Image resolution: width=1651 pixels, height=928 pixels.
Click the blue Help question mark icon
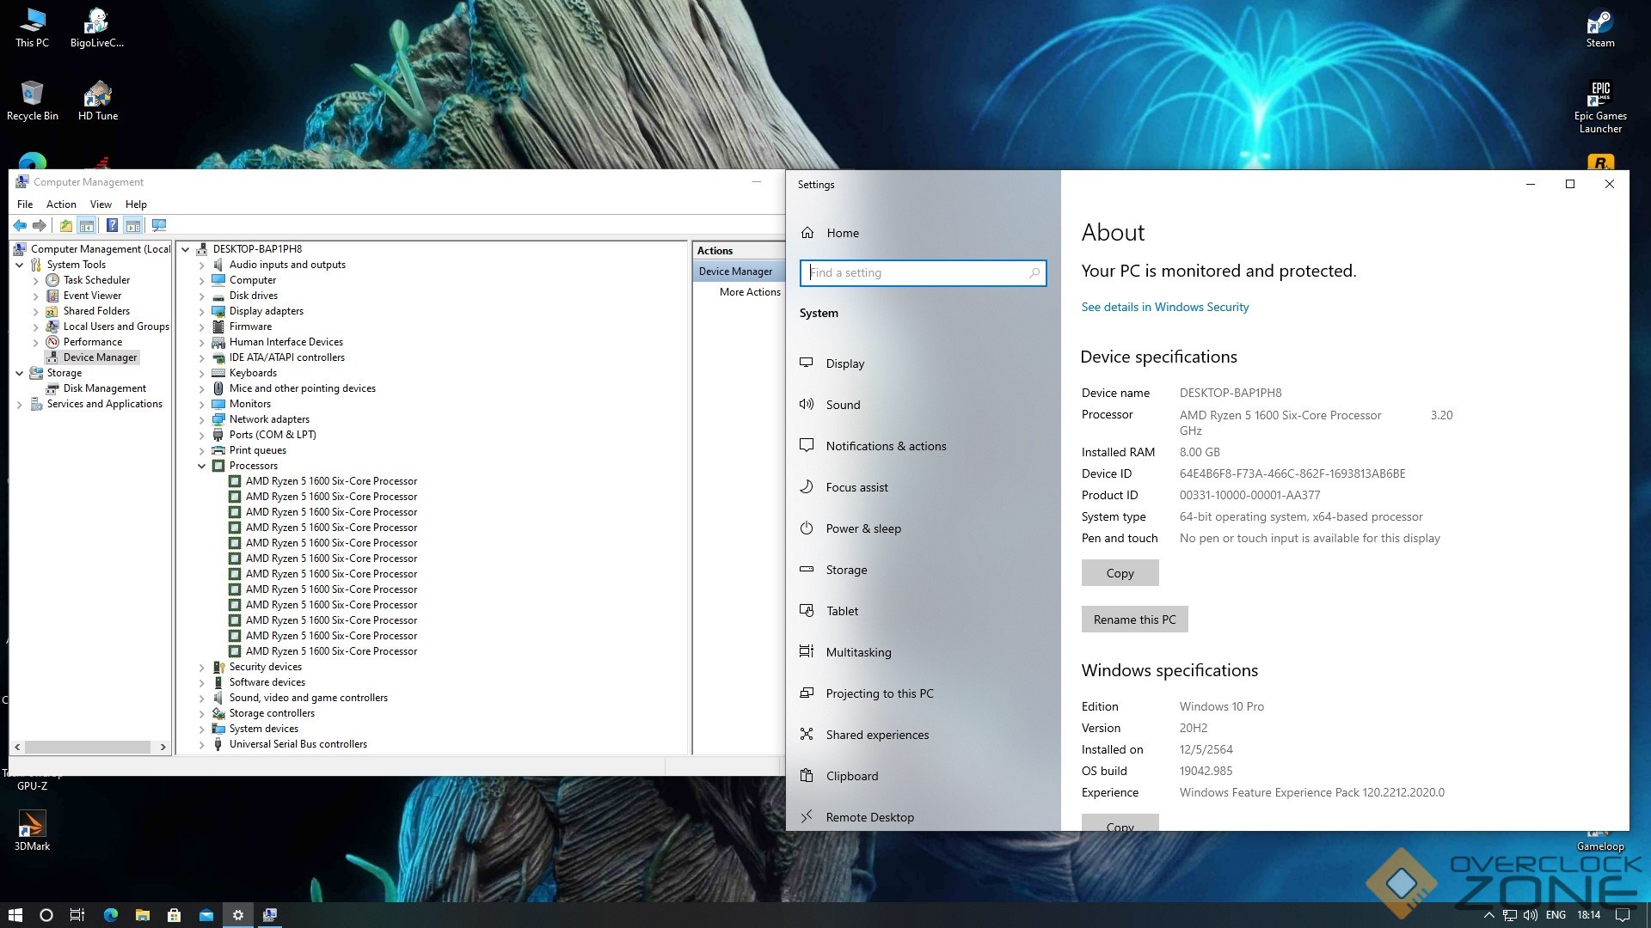pyautogui.click(x=112, y=225)
